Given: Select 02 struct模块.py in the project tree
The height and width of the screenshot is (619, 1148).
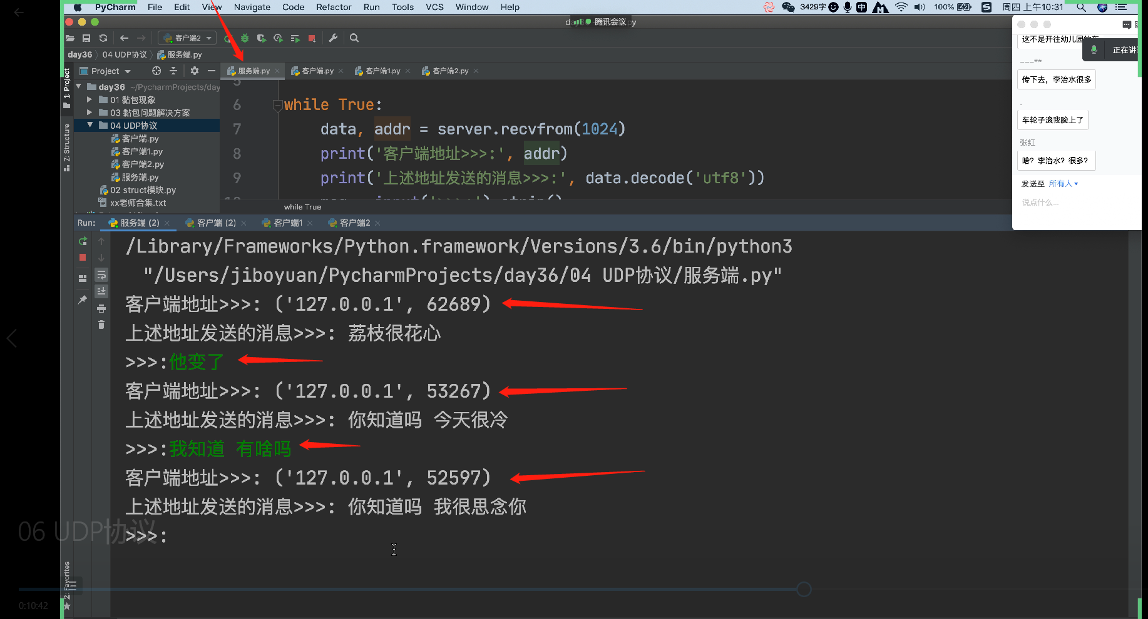Looking at the screenshot, I should coord(143,190).
